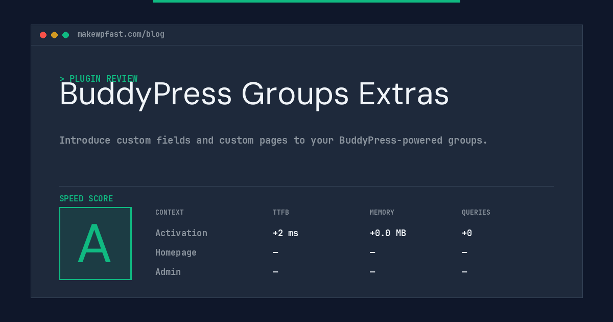Screen dimensions: 613x322
Task: Click the TTFB column header
Action: click(281, 213)
